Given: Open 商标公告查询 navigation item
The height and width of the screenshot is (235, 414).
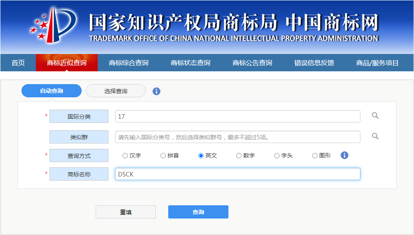Looking at the screenshot, I should [x=252, y=63].
